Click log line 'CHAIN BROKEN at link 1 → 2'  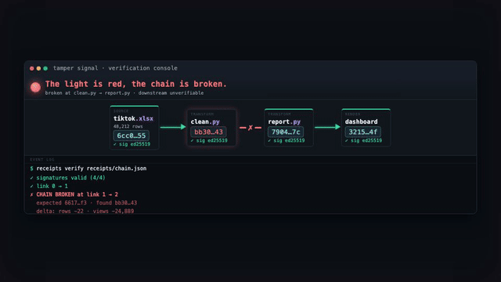[x=77, y=194]
